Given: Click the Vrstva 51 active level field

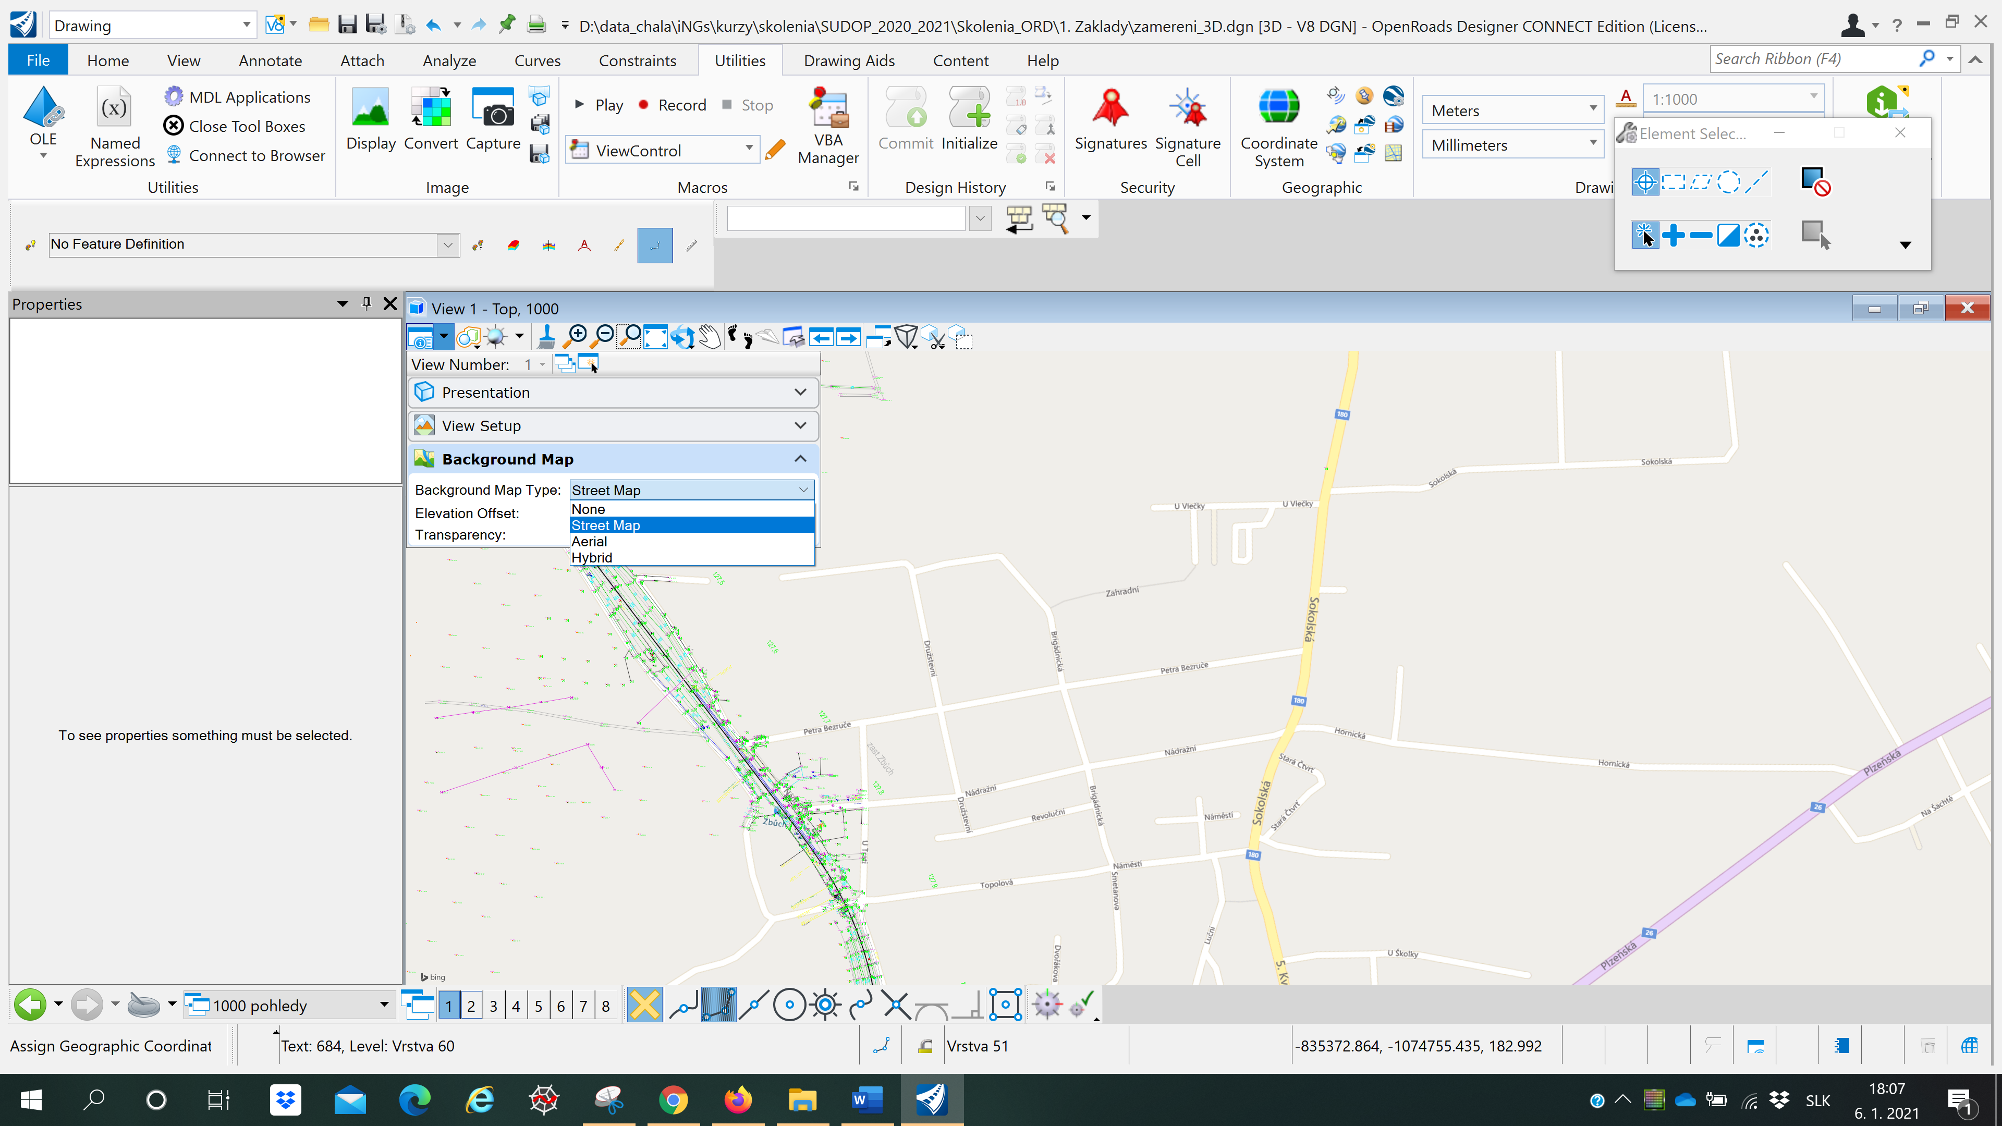Looking at the screenshot, I should (1035, 1046).
